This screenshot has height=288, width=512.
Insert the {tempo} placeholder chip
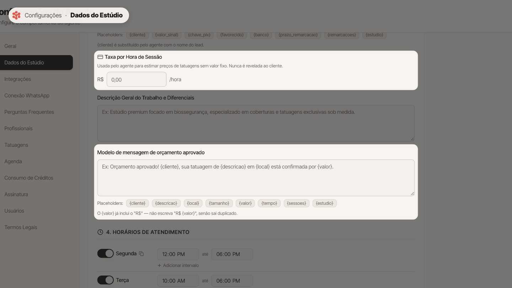pyautogui.click(x=269, y=203)
